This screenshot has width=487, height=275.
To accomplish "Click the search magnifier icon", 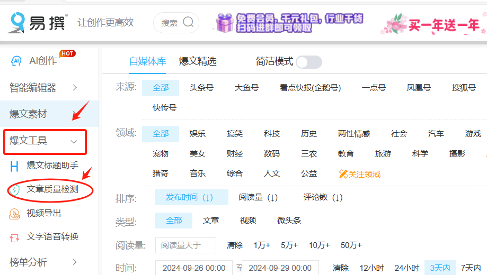I will coord(188,22).
